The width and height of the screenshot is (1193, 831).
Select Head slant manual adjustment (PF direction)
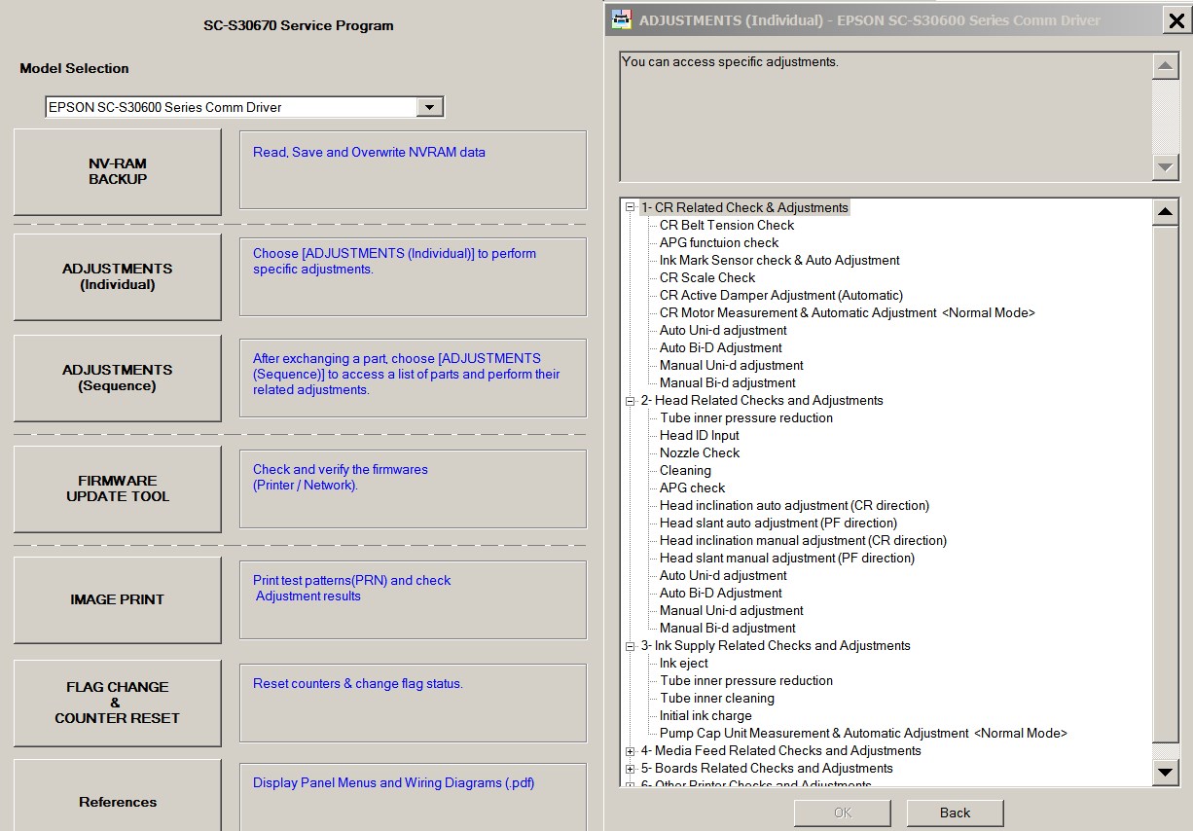tap(787, 558)
